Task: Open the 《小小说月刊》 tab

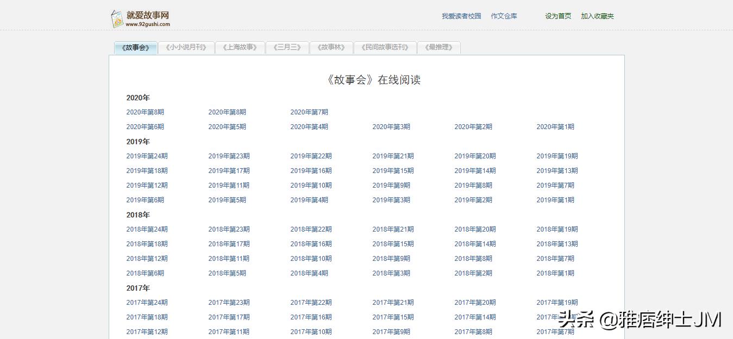Action: (x=186, y=48)
